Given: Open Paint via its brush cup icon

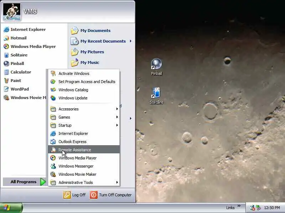Looking at the screenshot, I should [x=6, y=81].
